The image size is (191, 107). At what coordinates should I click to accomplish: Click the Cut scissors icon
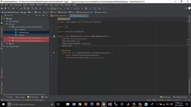pyautogui.click(x=21, y=9)
